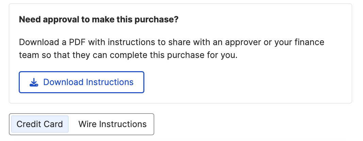
Task: Choose Wire Instructions as payment method
Action: (x=112, y=124)
